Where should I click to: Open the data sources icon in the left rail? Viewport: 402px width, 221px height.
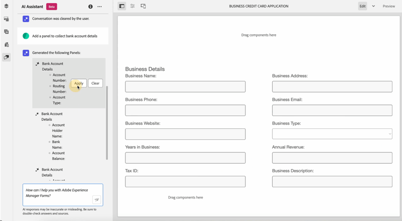point(6,44)
